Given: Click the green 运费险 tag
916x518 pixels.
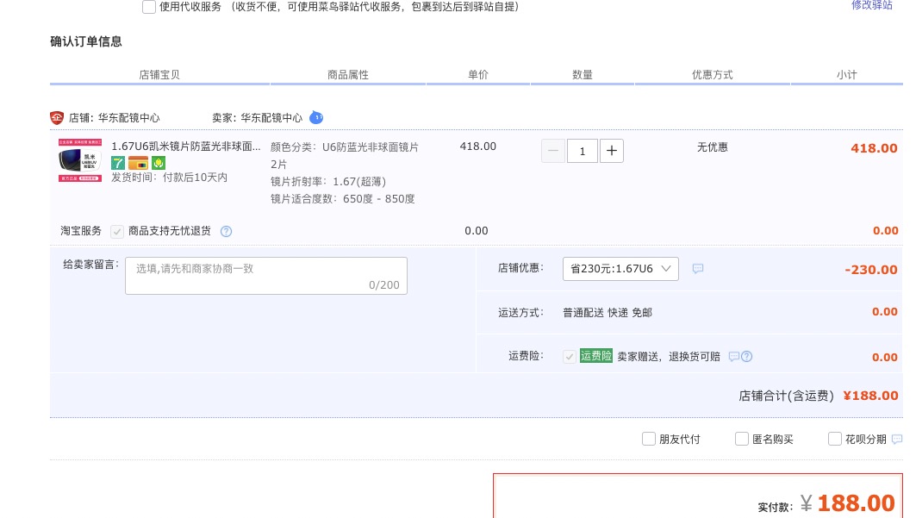Looking at the screenshot, I should (x=595, y=356).
